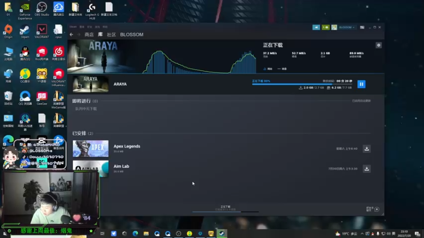The height and width of the screenshot is (238, 424).
Task: Open Recycle Bin desktop icon
Action: [x=8, y=98]
